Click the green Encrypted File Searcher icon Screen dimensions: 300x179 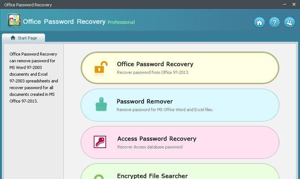[x=99, y=177]
